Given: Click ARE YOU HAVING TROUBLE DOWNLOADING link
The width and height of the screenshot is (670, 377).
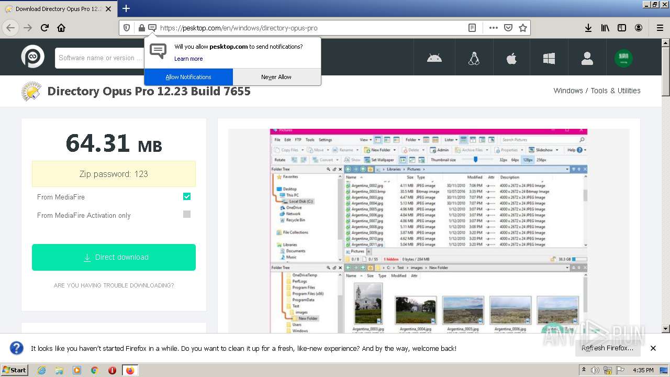Looking at the screenshot, I should tap(114, 285).
